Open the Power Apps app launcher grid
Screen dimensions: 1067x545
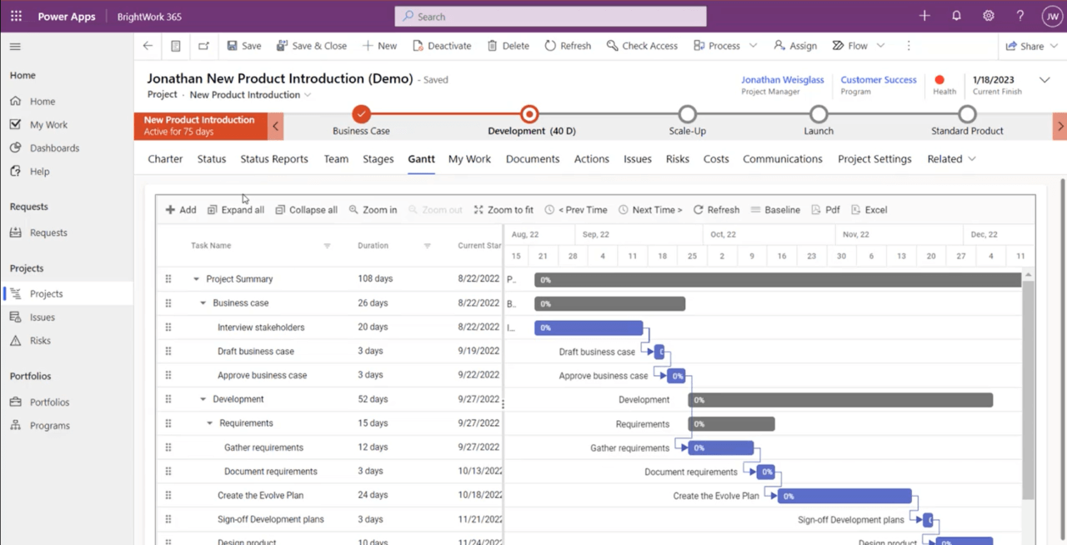click(16, 16)
